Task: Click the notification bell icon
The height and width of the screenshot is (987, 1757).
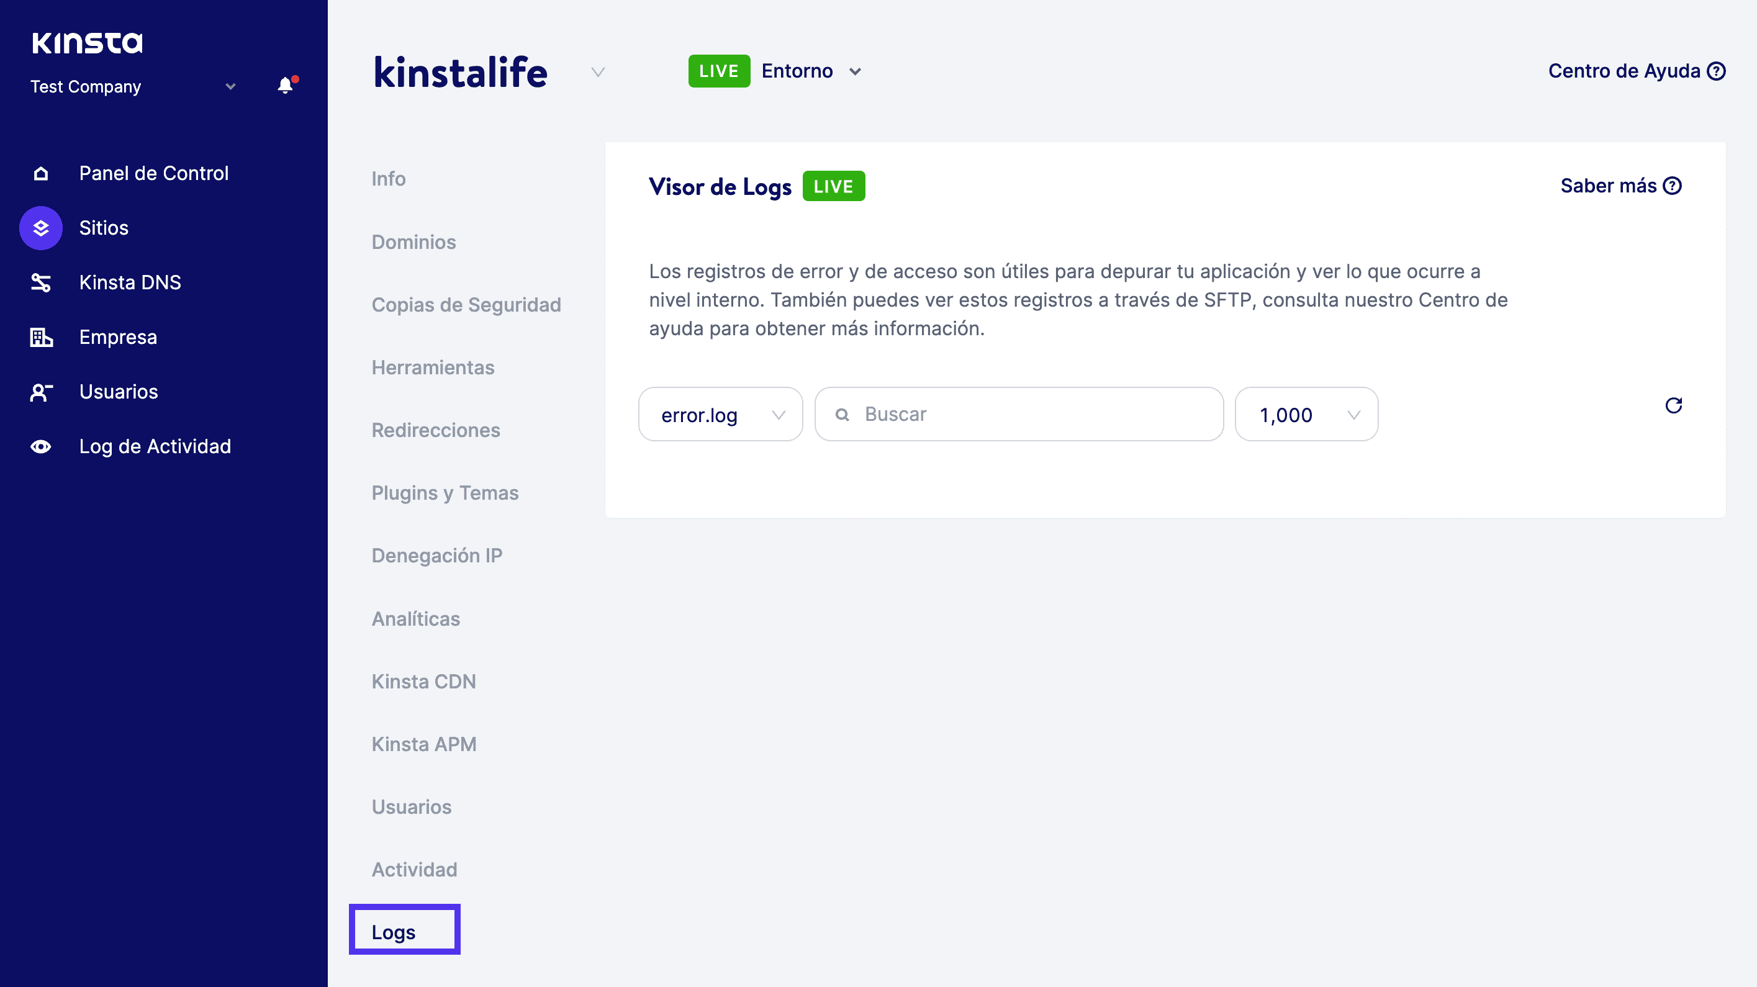Action: tap(286, 86)
